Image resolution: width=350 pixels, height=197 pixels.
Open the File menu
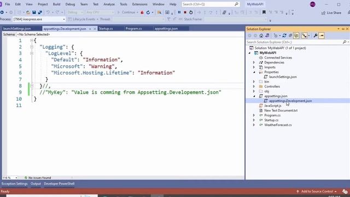point(7,4)
